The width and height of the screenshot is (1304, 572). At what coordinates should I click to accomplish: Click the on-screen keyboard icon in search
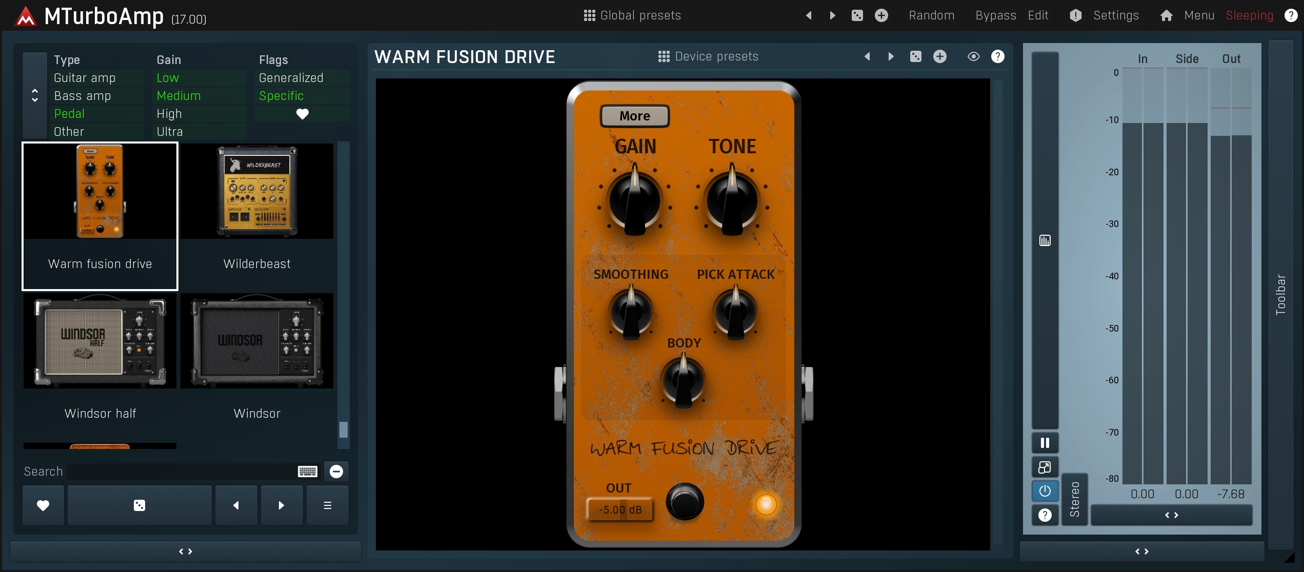(x=308, y=472)
